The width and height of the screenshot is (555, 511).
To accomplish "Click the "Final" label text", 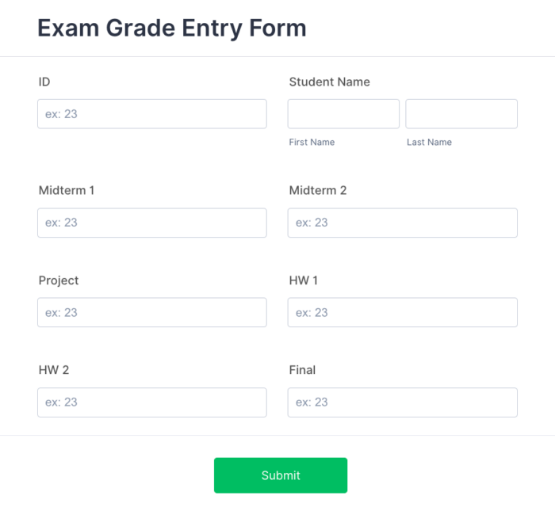I will [302, 370].
